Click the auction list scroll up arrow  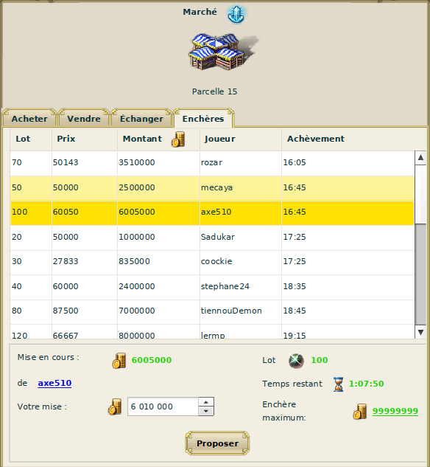[x=420, y=158]
